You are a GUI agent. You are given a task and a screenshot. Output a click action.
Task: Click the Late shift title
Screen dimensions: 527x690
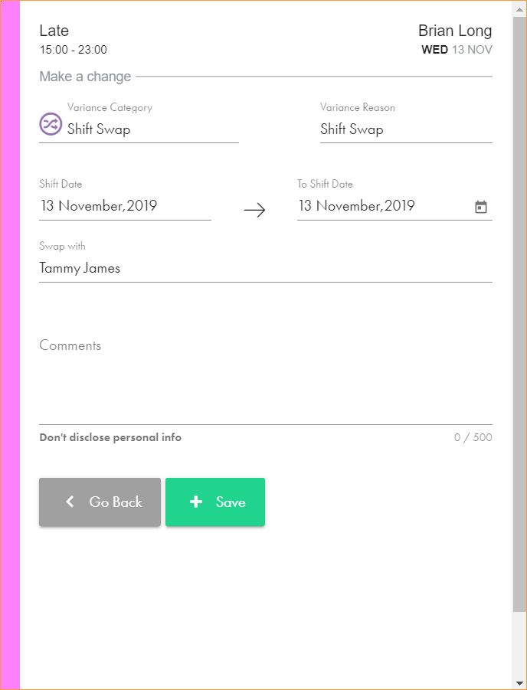[54, 31]
